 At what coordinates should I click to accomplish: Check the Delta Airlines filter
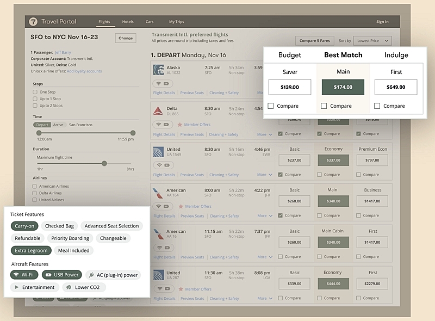click(x=34, y=193)
